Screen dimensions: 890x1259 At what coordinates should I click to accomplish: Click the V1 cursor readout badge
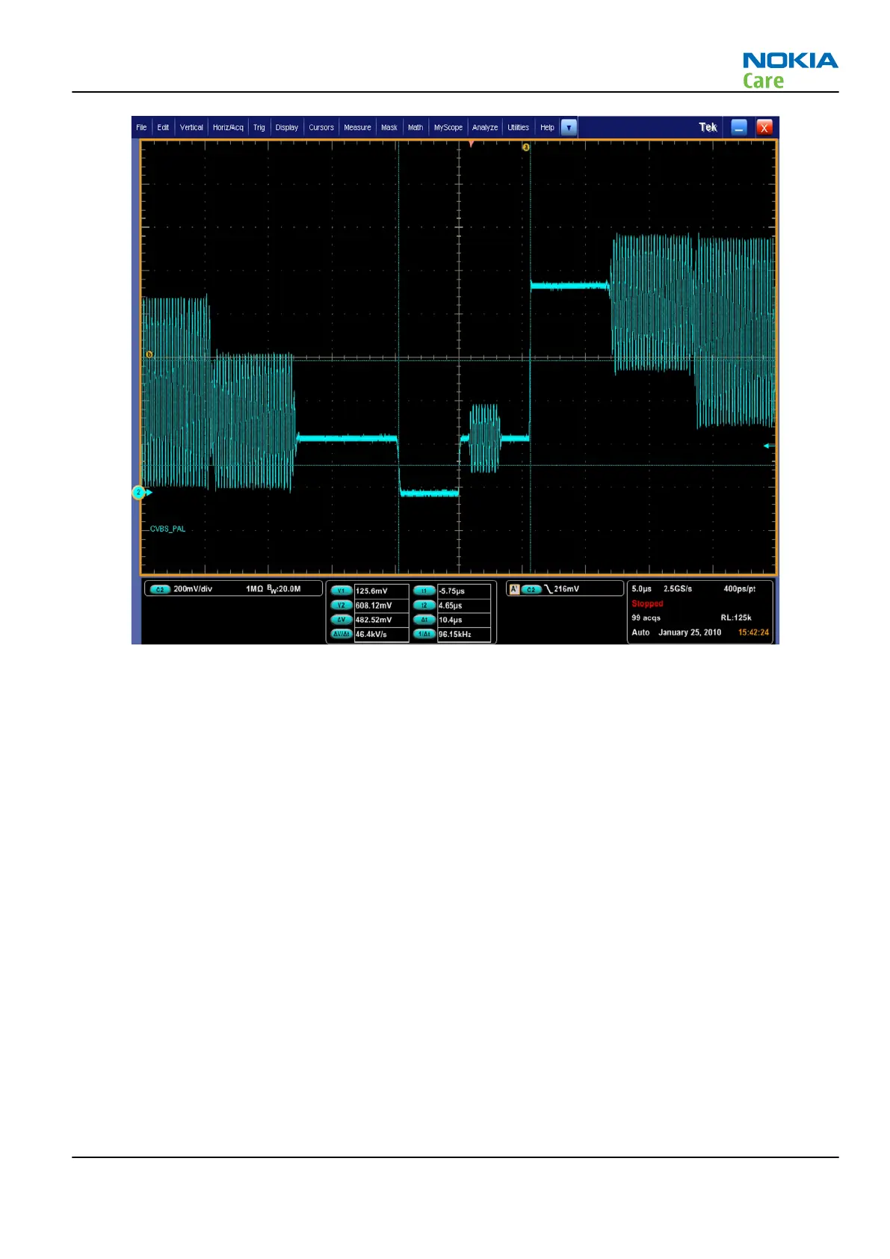click(341, 591)
